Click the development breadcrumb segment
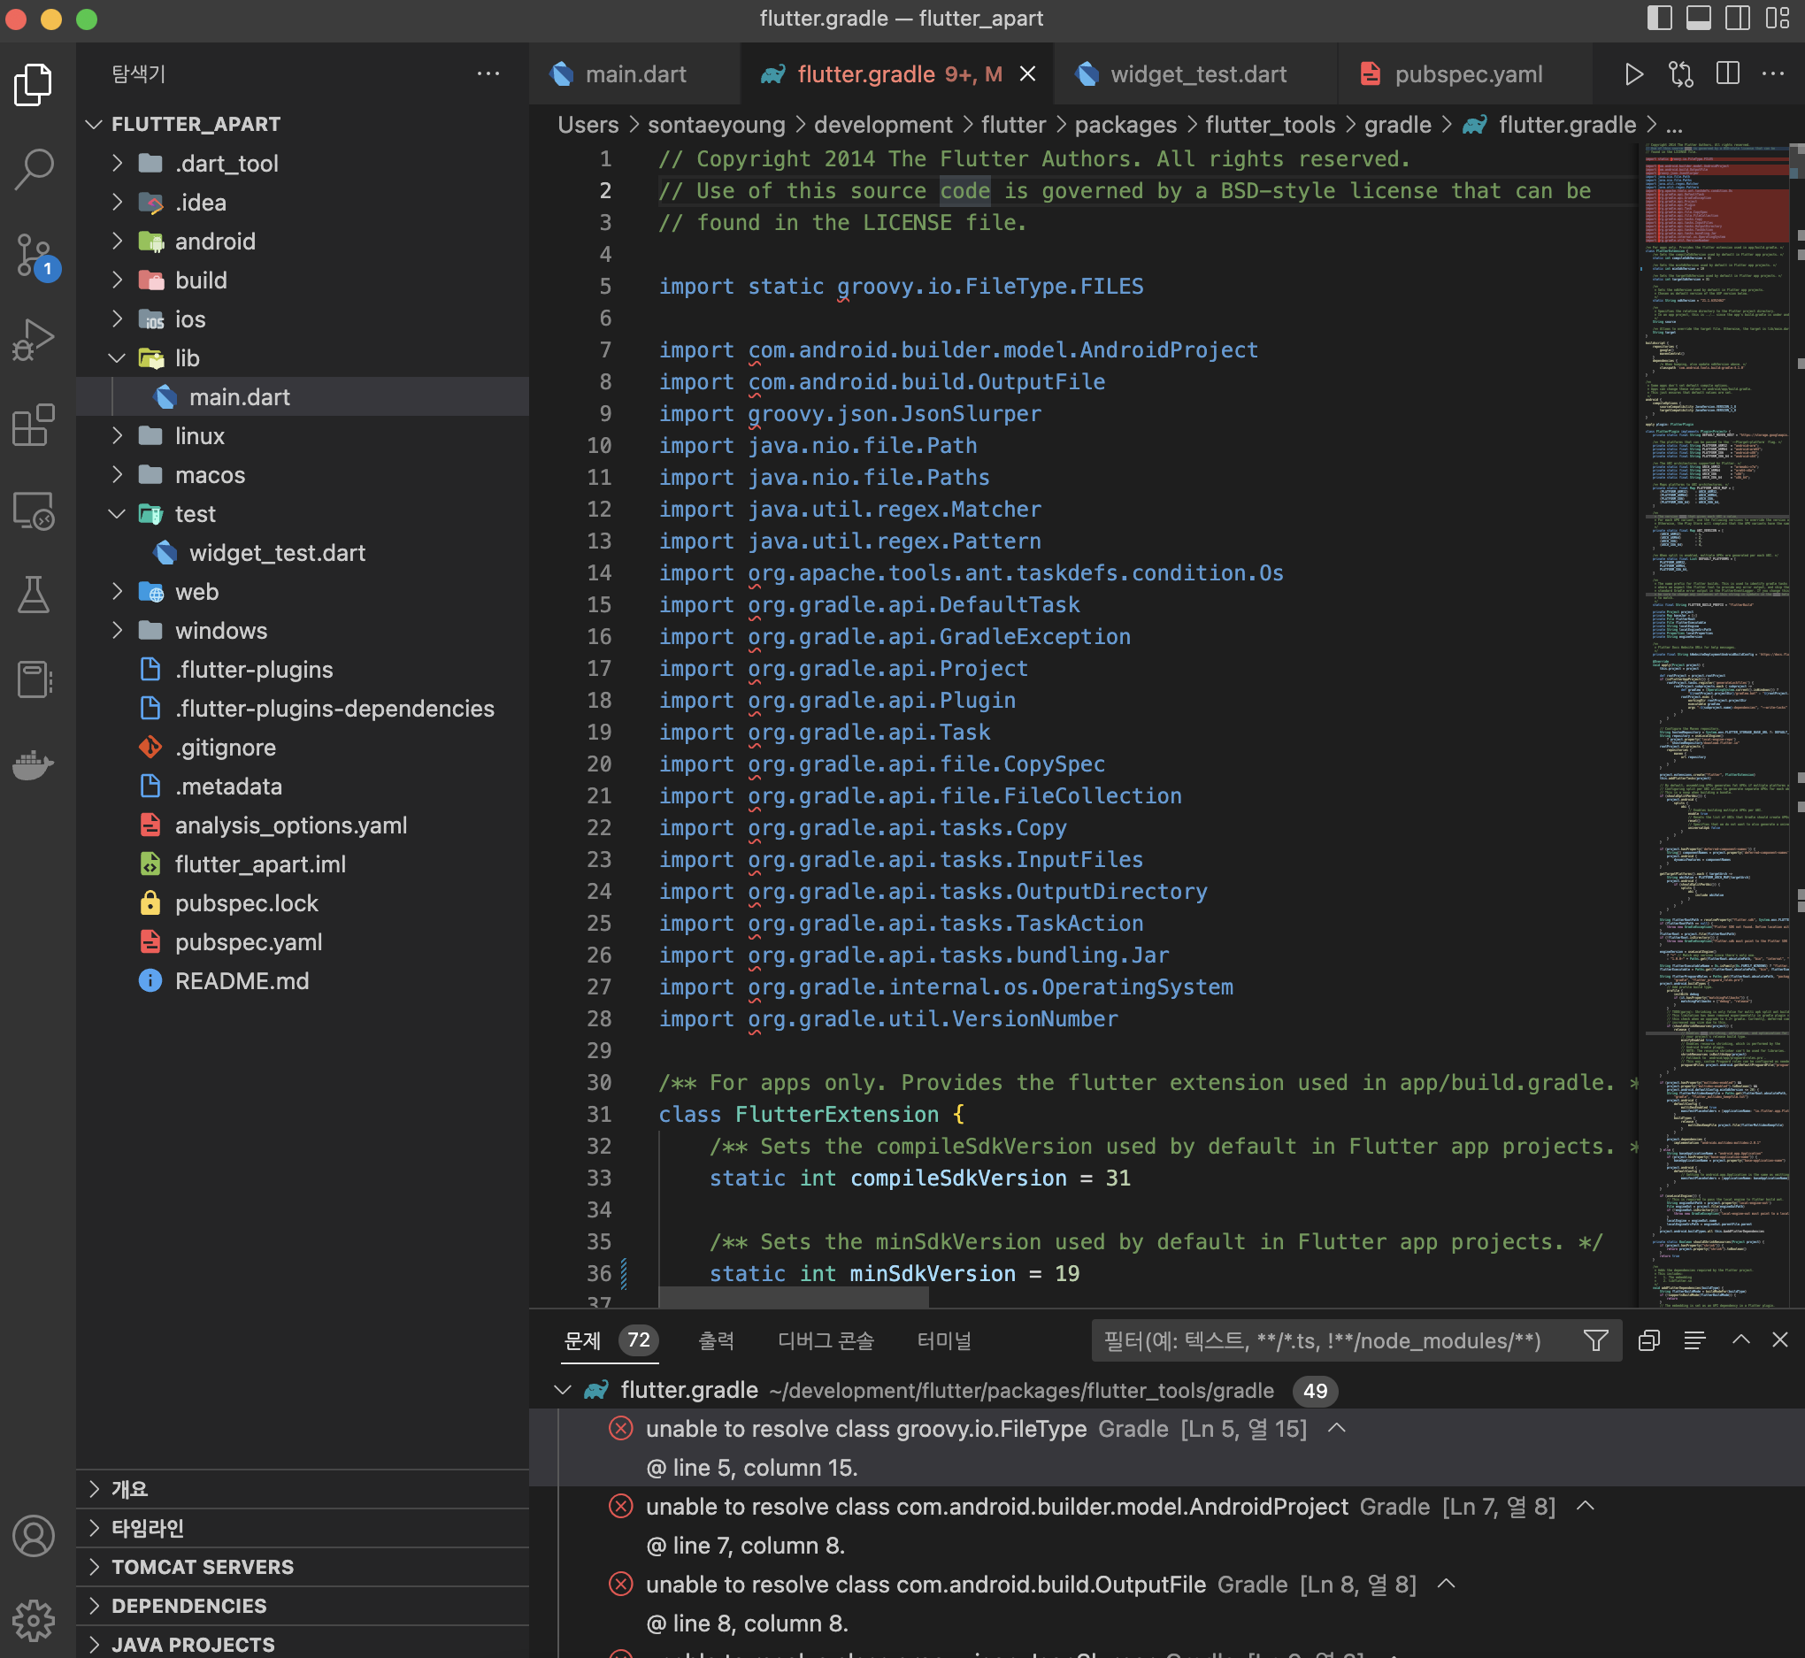The image size is (1805, 1658). 883,125
